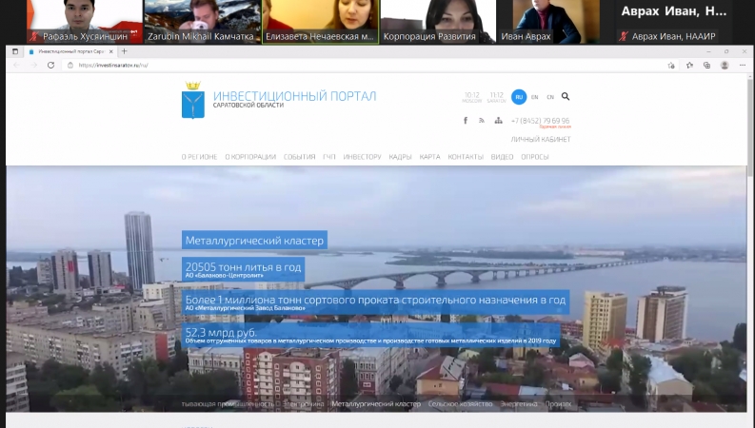
Task: Click the Saratov coat of arms logo
Action: pyautogui.click(x=192, y=100)
